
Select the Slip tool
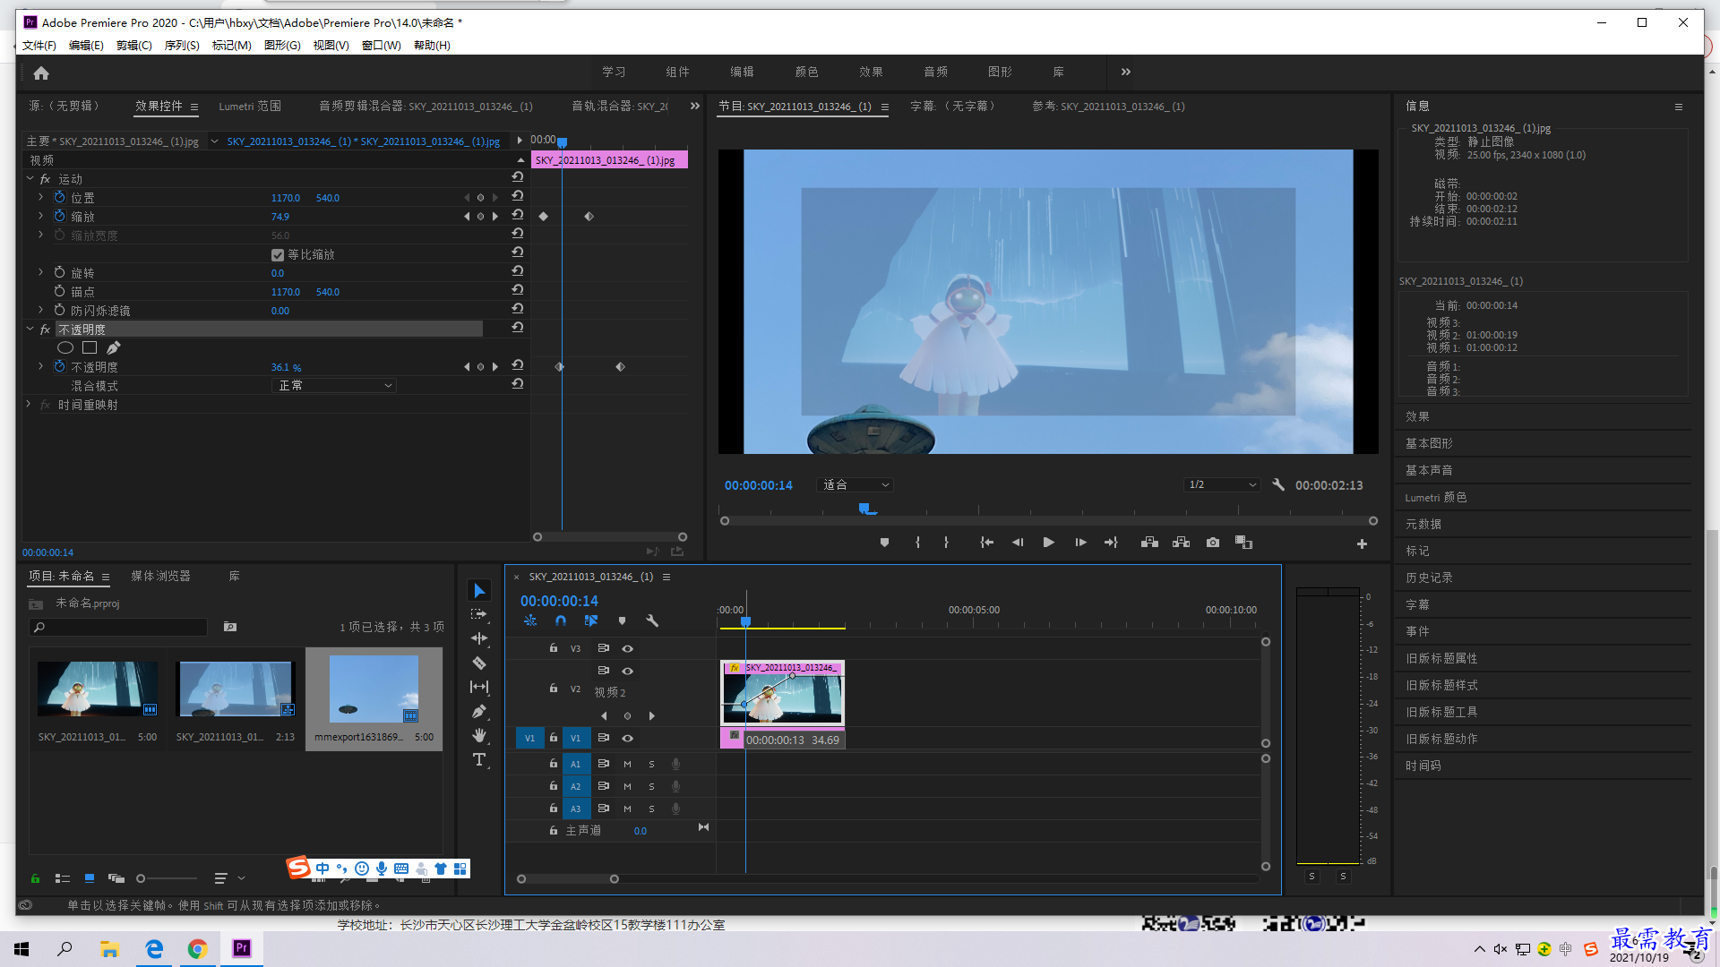point(479,687)
